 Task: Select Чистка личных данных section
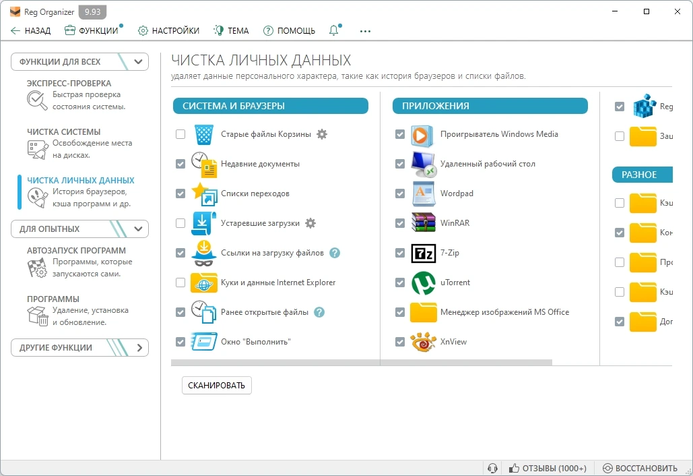point(79,192)
